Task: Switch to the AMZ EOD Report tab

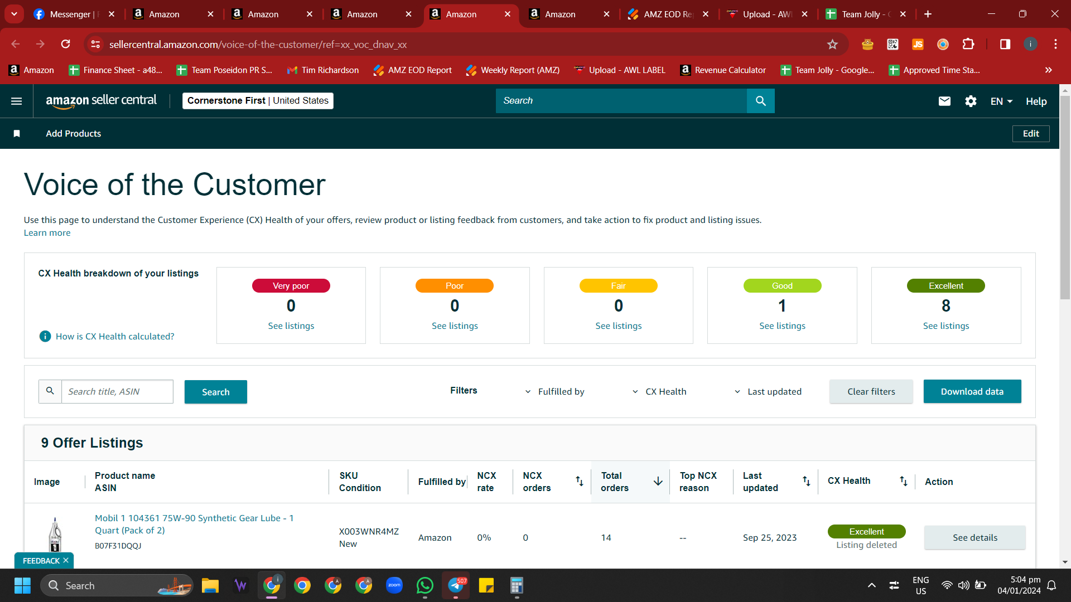Action: (x=667, y=14)
